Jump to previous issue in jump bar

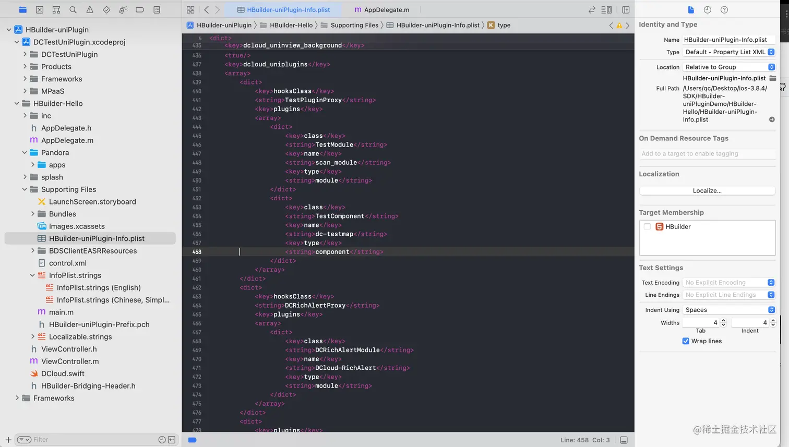pos(611,25)
